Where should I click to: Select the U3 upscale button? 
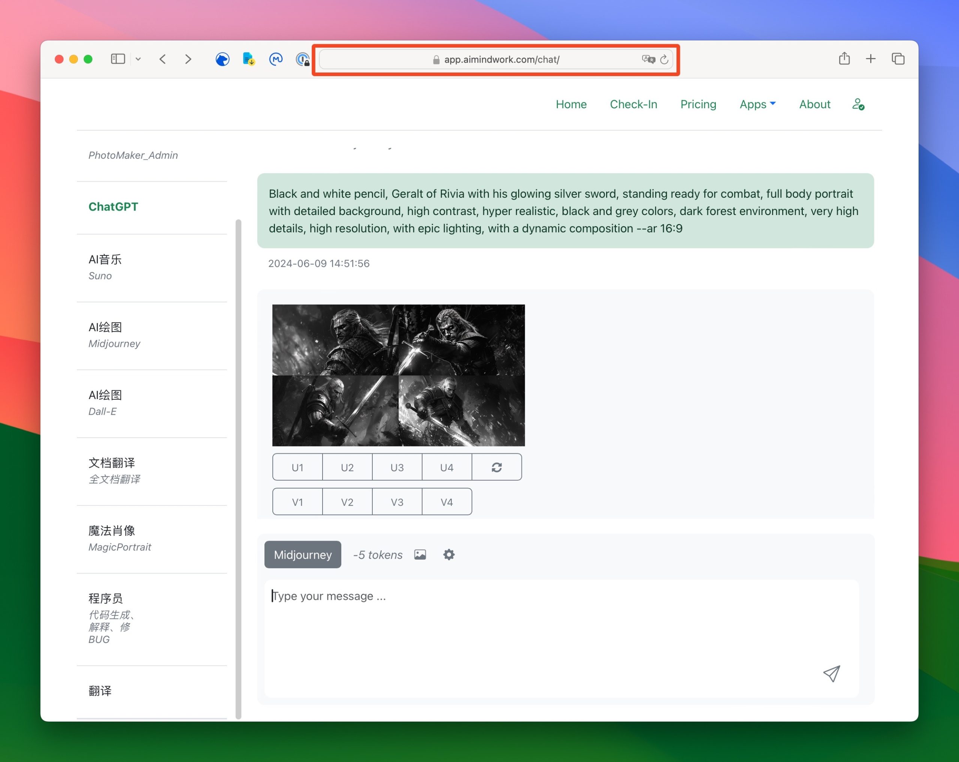click(397, 467)
